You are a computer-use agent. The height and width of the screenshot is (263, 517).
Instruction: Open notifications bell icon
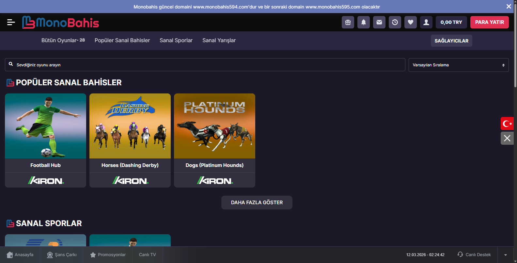363,22
